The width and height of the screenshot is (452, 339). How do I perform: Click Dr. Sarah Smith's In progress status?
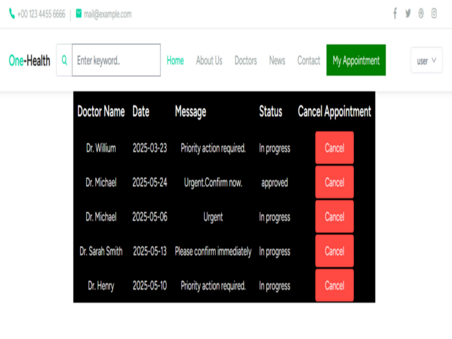[x=274, y=252]
